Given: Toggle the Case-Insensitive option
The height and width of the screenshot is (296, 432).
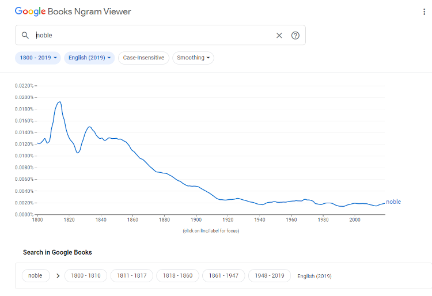Looking at the screenshot, I should click(143, 58).
